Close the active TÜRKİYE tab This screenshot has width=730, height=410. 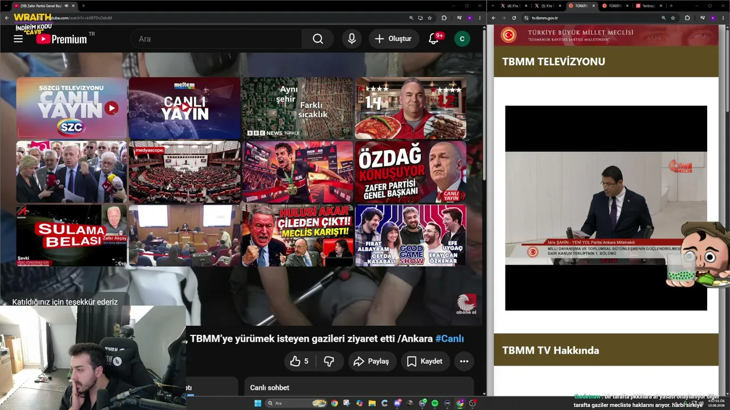(x=594, y=6)
